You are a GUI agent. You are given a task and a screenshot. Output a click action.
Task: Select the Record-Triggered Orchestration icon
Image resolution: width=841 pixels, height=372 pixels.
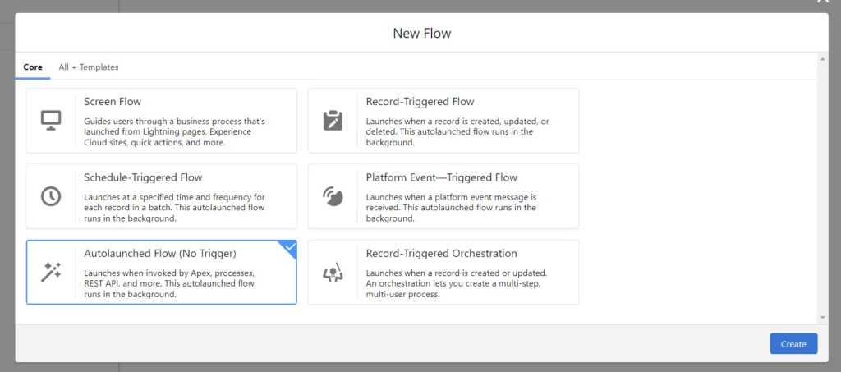(x=333, y=273)
